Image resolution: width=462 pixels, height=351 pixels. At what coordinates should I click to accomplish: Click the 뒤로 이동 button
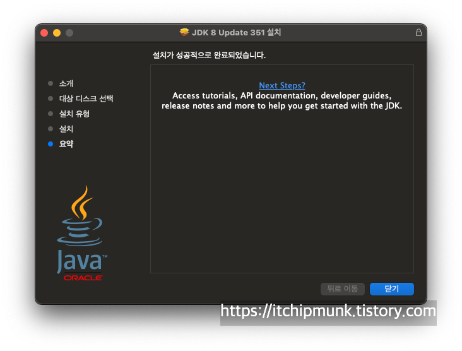click(342, 289)
